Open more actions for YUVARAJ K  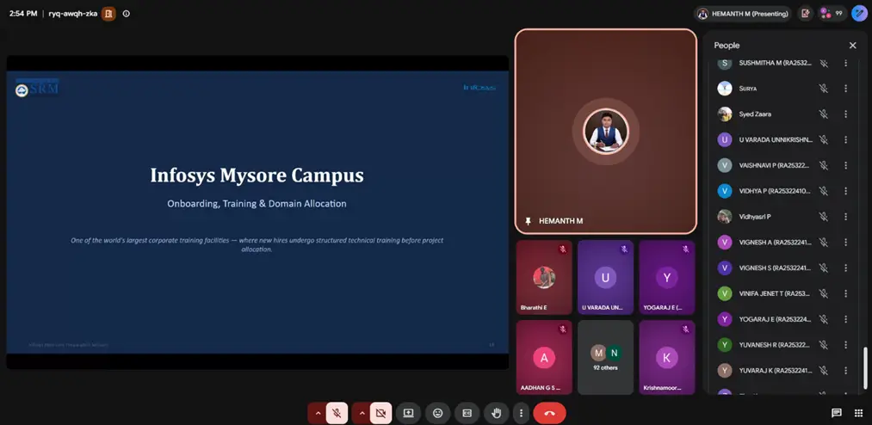point(846,371)
